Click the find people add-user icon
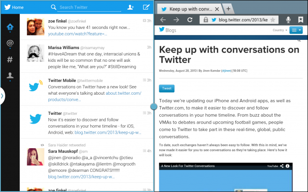Image resolution: width=308 pixels, height=192 pixels. click(130, 7)
